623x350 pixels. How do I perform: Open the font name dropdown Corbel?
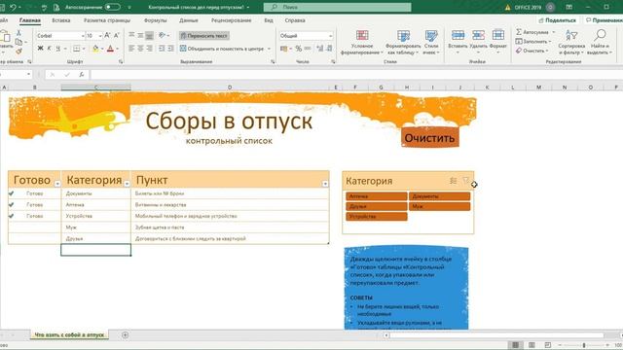pos(83,36)
